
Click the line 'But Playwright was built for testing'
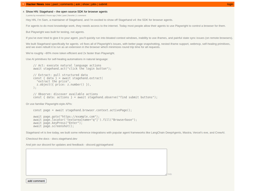55,32
